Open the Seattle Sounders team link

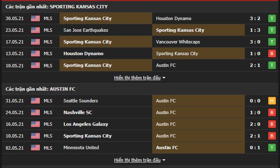(x=80, y=101)
